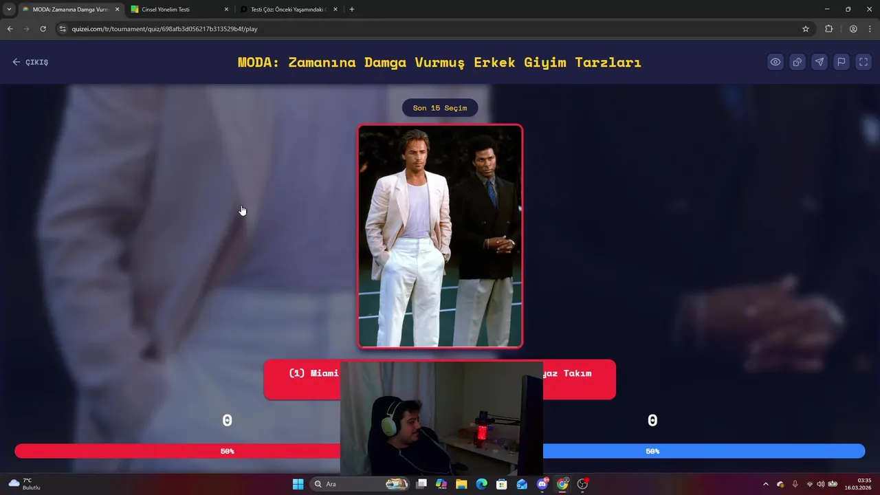Click the microphone icon in system tray
The image size is (880, 495).
click(x=795, y=484)
